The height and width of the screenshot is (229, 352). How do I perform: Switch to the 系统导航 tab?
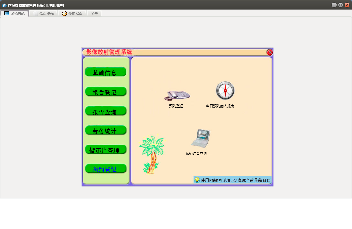(14, 14)
